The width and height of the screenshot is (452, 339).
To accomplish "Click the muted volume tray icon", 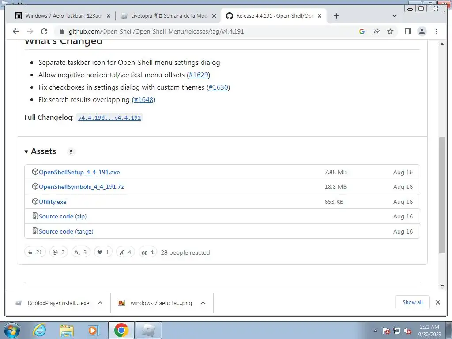I will (x=407, y=331).
